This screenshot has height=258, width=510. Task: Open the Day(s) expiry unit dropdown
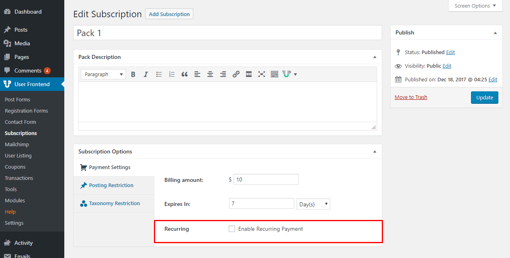point(313,204)
